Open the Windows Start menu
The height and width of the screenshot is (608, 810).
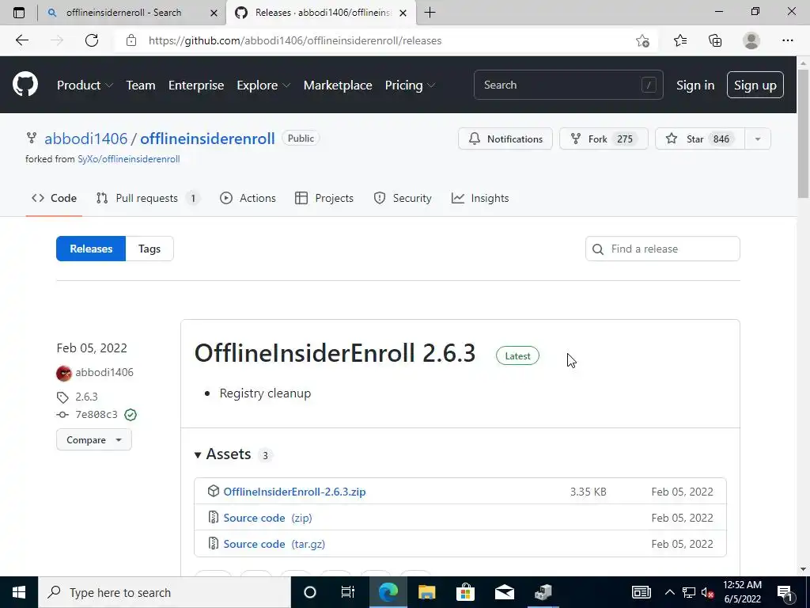pos(19,592)
